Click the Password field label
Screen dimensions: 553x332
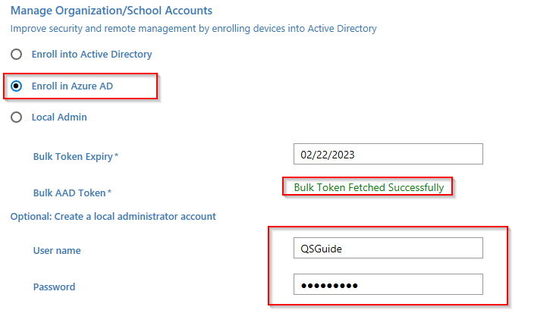[54, 287]
